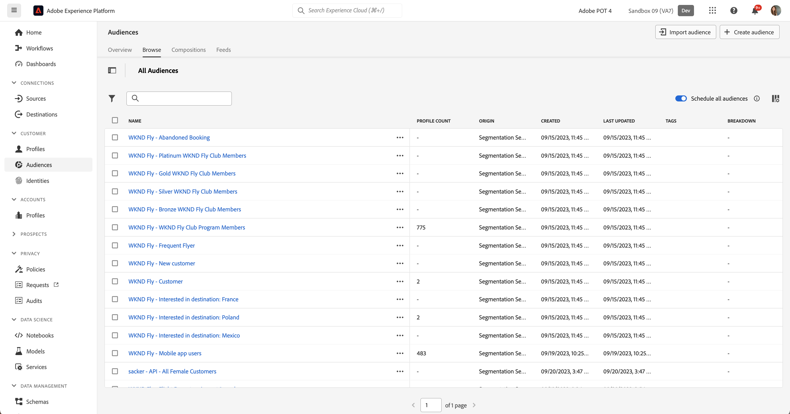The width and height of the screenshot is (790, 414).
Task: Check the box for WKND Fly - Abandoned Booking
Action: pos(115,137)
